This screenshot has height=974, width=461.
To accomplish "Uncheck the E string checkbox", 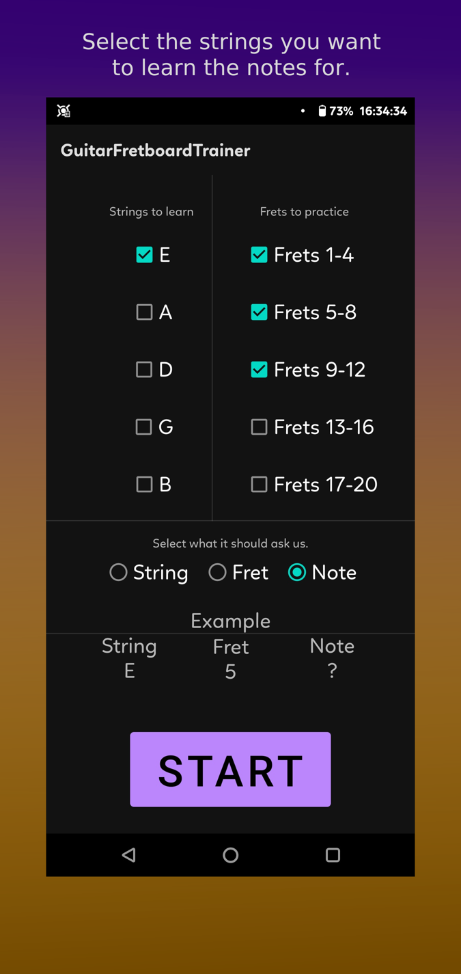I will 144,255.
